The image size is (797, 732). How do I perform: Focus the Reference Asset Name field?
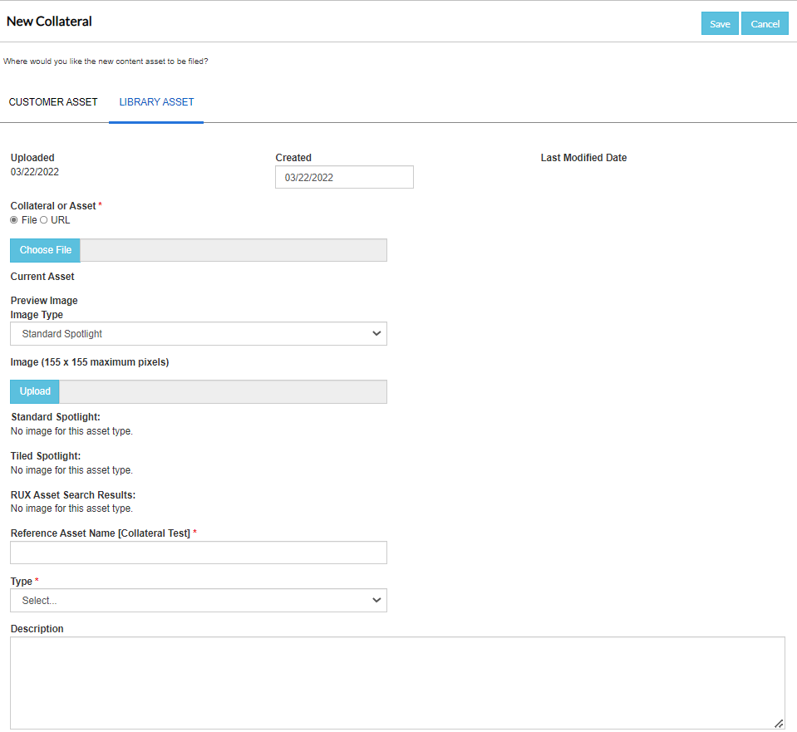coord(199,553)
